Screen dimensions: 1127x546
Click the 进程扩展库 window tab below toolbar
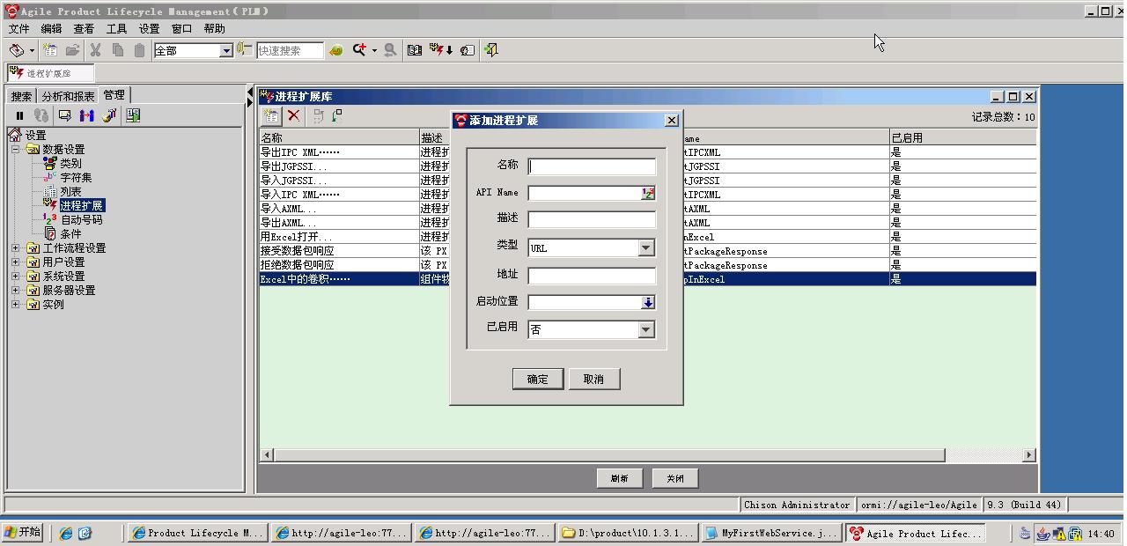click(x=50, y=73)
